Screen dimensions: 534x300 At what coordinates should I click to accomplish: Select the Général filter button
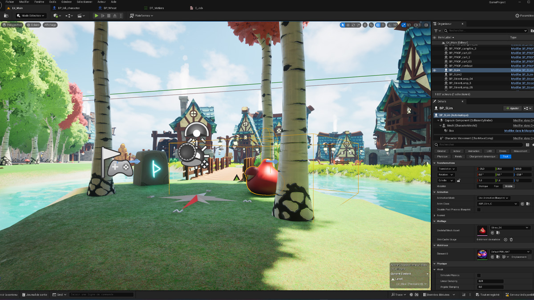click(x=441, y=151)
